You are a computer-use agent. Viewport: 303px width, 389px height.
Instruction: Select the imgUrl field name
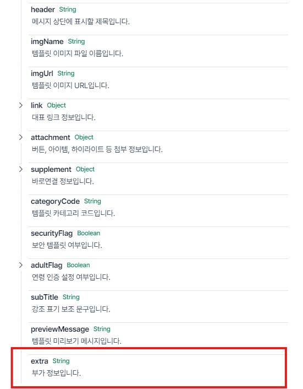(x=42, y=73)
